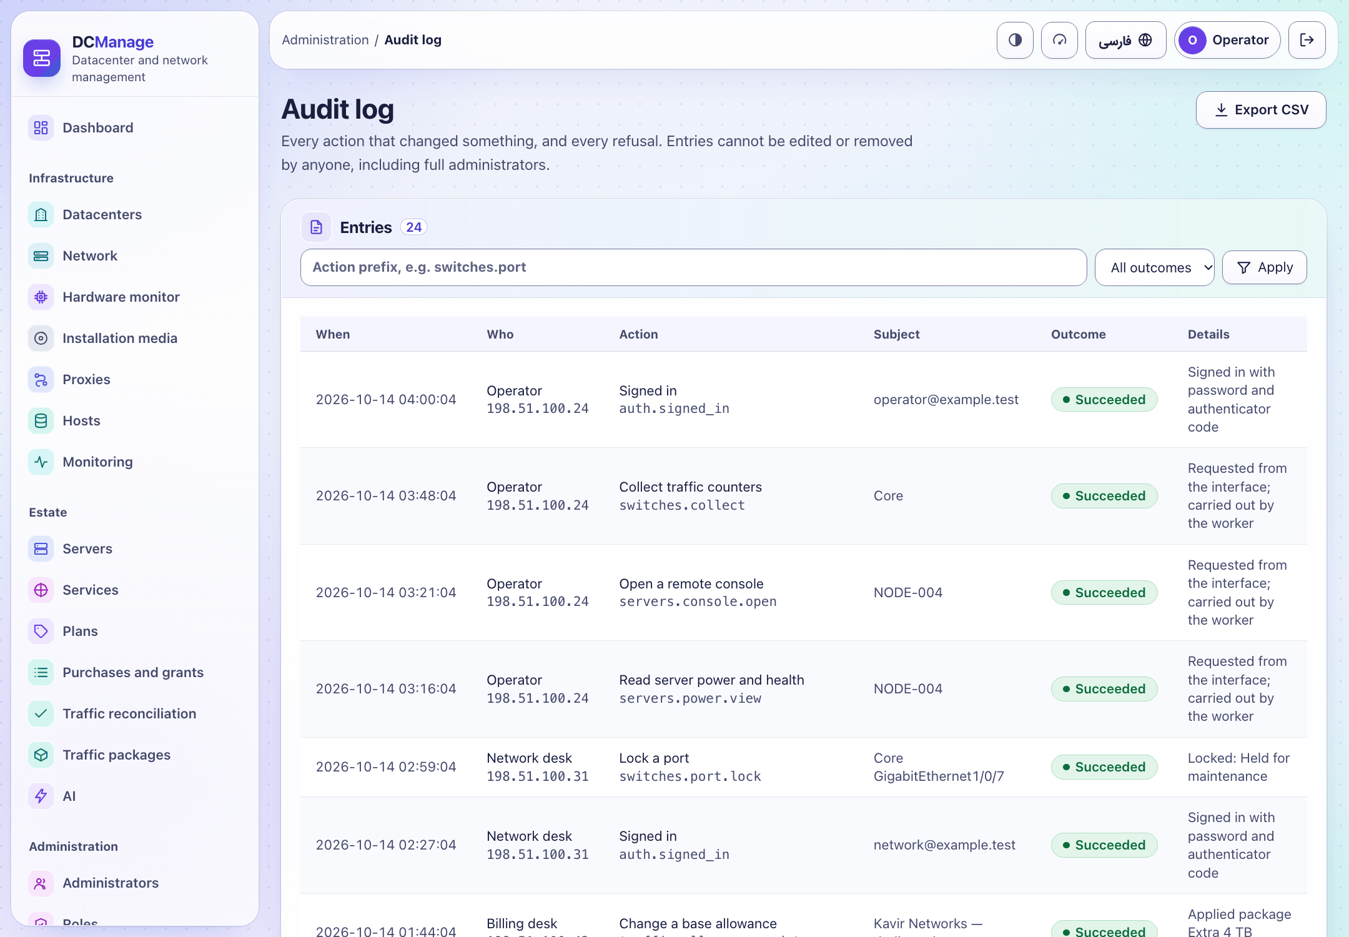This screenshot has width=1349, height=937.
Task: Follow the Administration breadcrumb link
Action: click(325, 40)
